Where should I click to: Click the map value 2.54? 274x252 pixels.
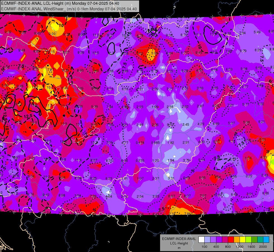click(140, 197)
